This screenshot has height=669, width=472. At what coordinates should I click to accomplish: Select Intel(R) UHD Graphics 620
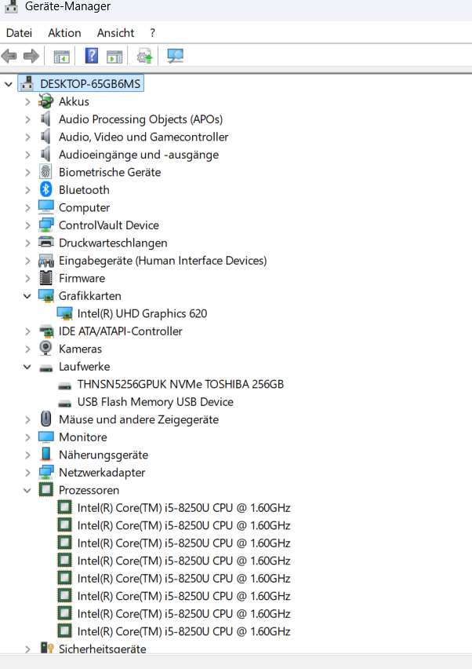pos(142,313)
